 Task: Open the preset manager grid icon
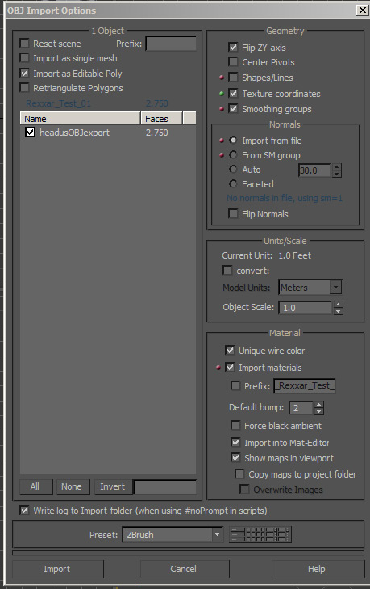pyautogui.click(x=260, y=534)
